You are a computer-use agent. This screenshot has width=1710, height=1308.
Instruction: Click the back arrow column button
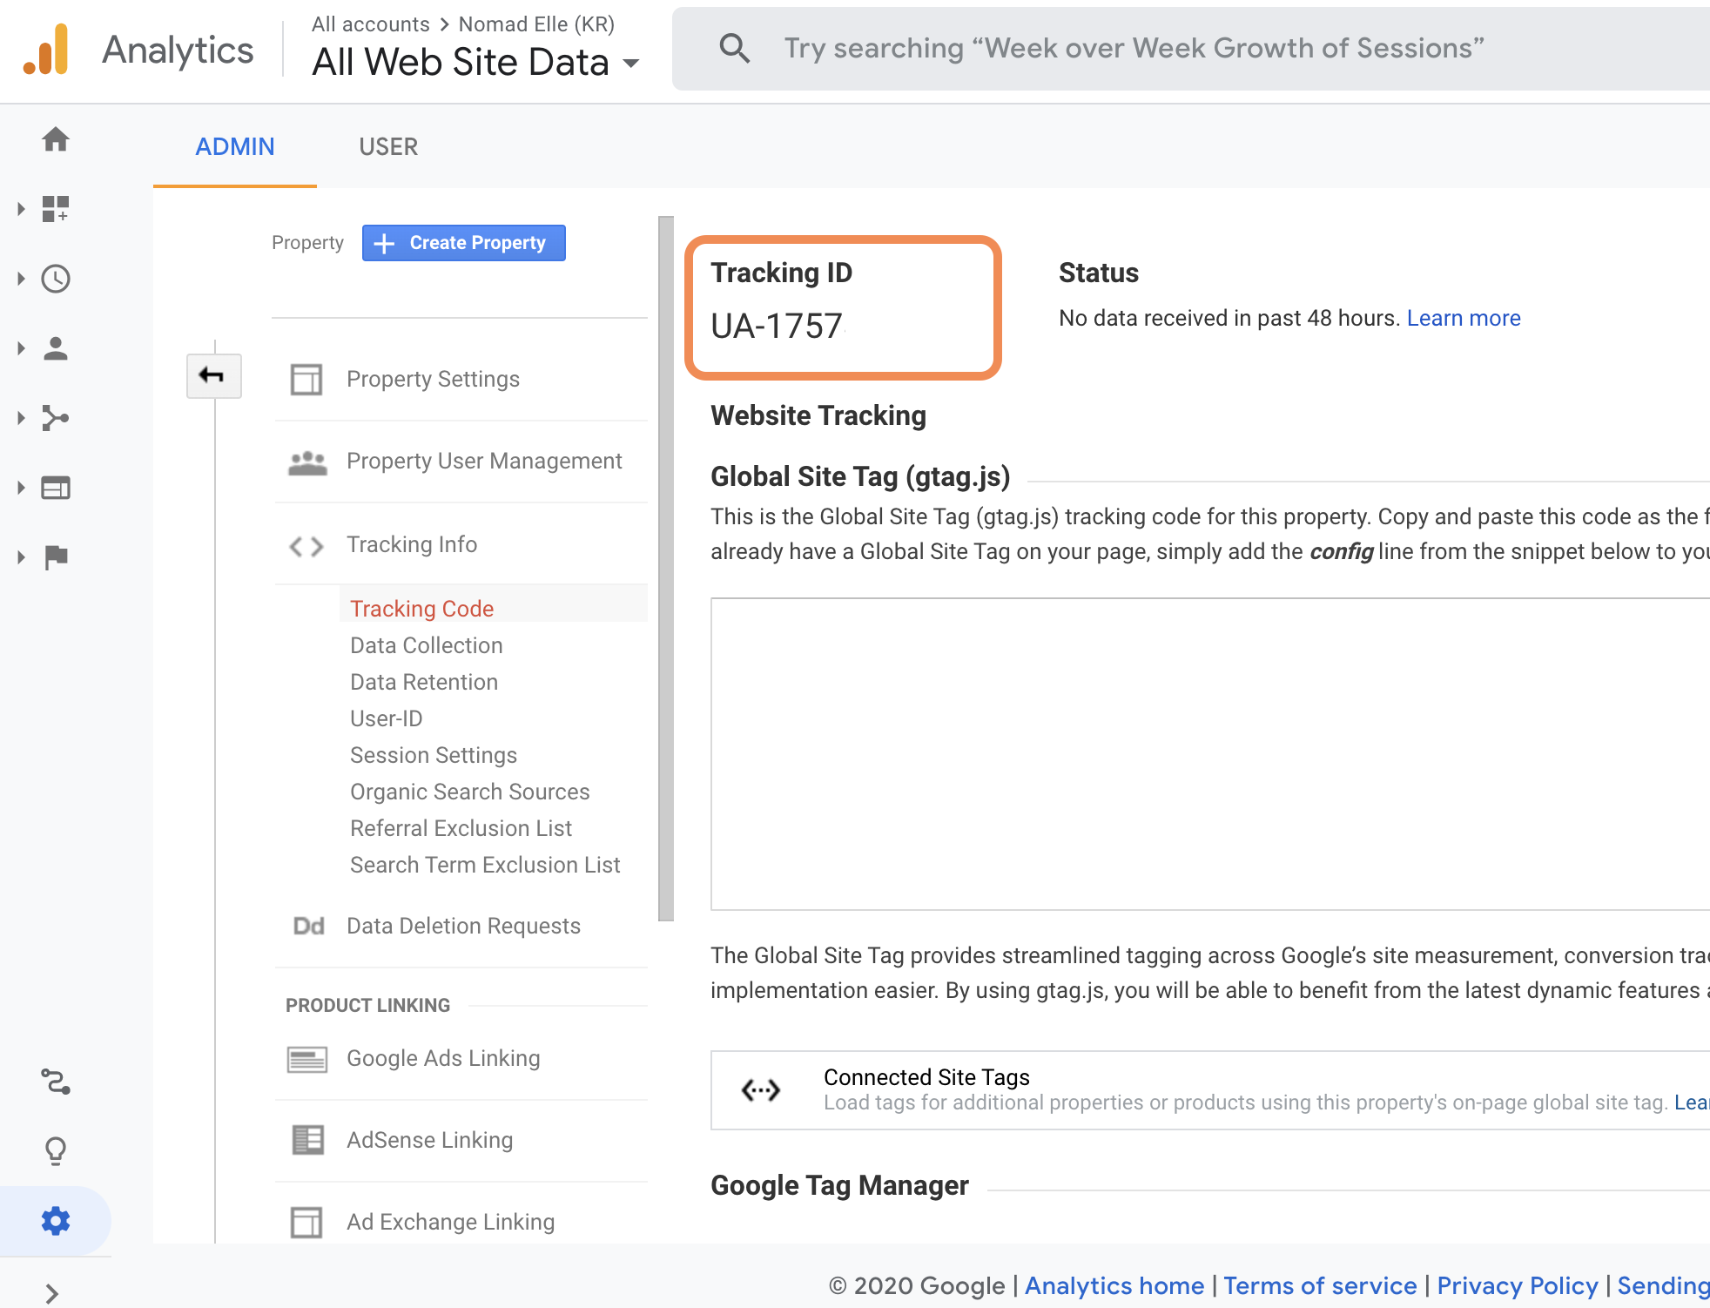pyautogui.click(x=213, y=376)
